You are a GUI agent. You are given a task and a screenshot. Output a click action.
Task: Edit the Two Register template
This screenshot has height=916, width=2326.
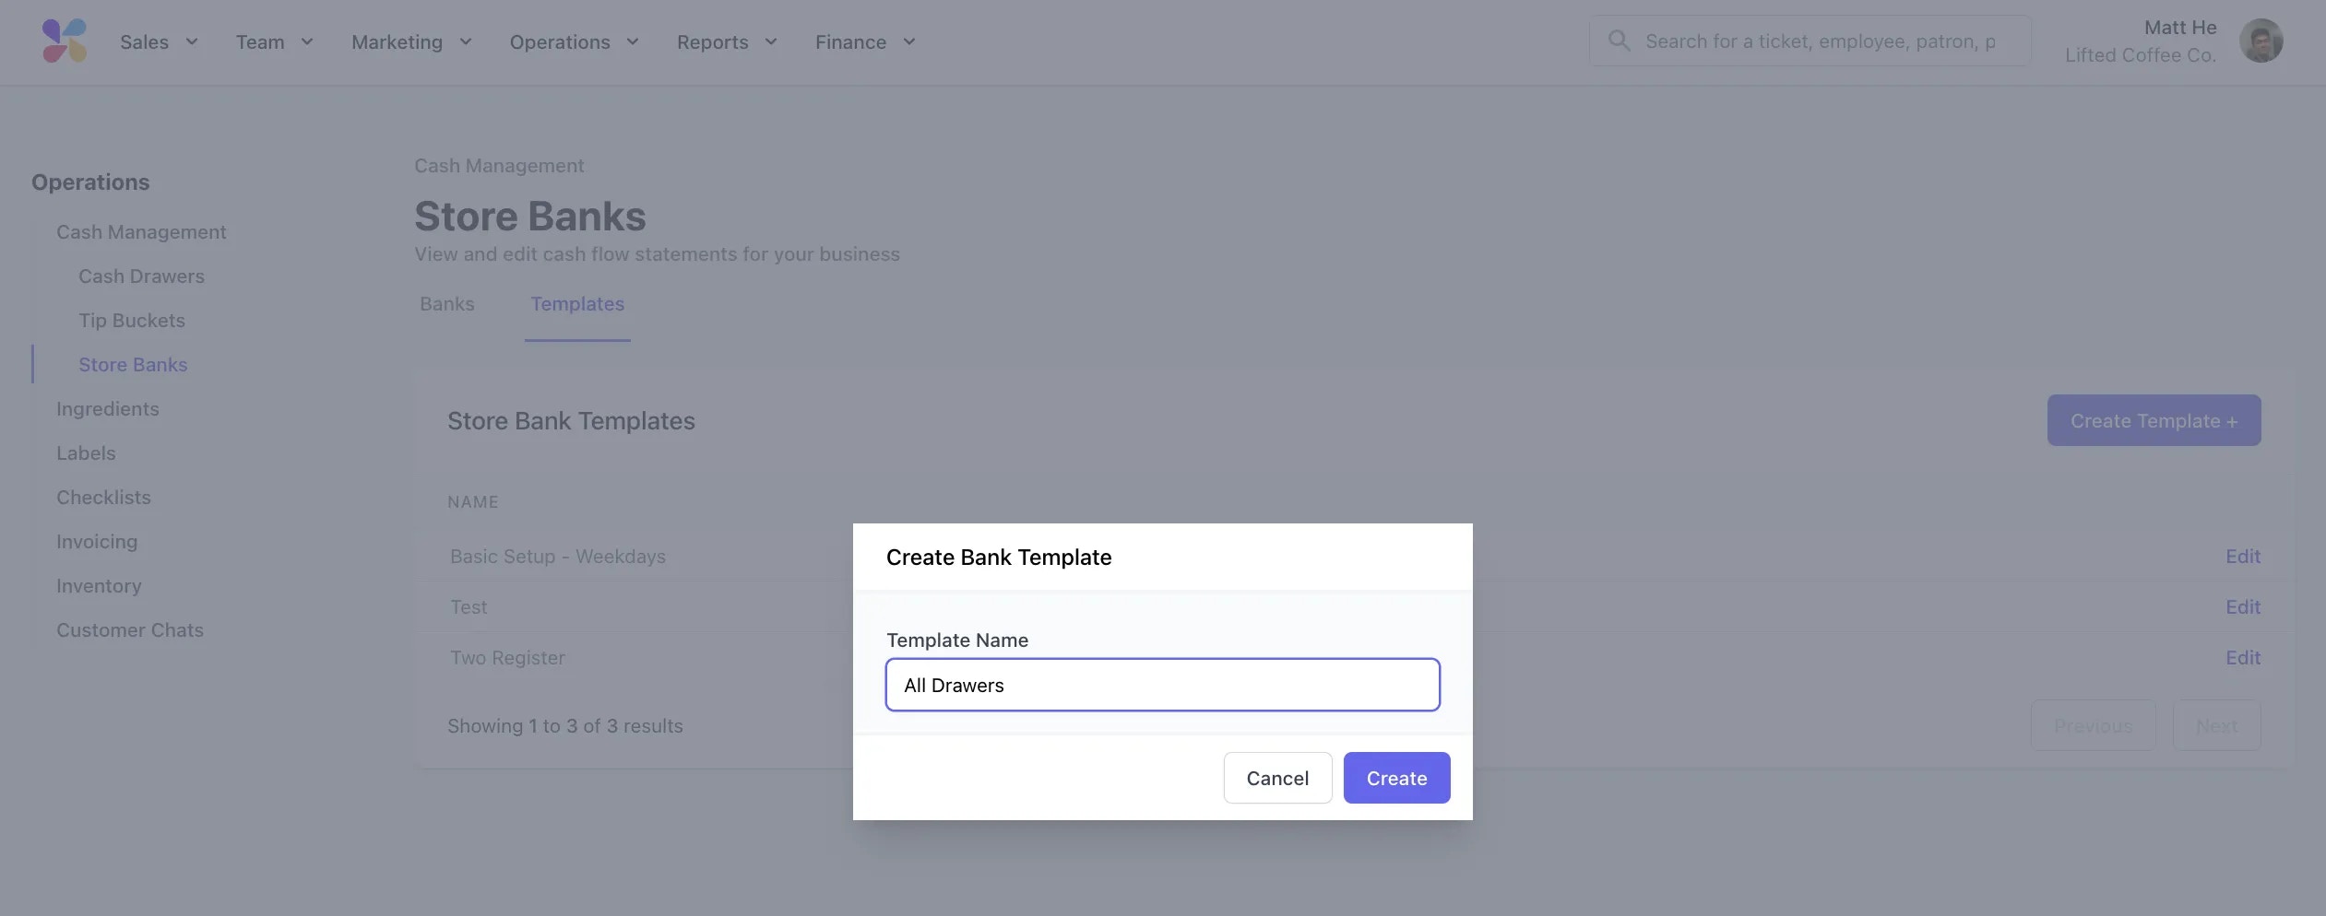[2242, 658]
